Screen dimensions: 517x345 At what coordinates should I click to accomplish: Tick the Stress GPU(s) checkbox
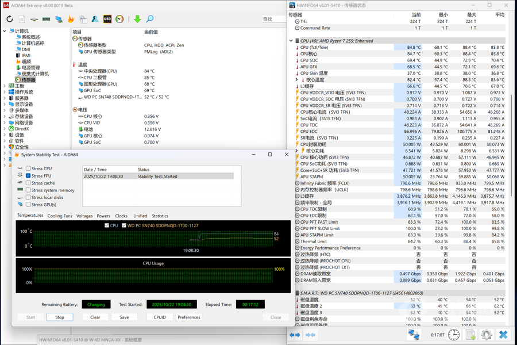pos(28,204)
